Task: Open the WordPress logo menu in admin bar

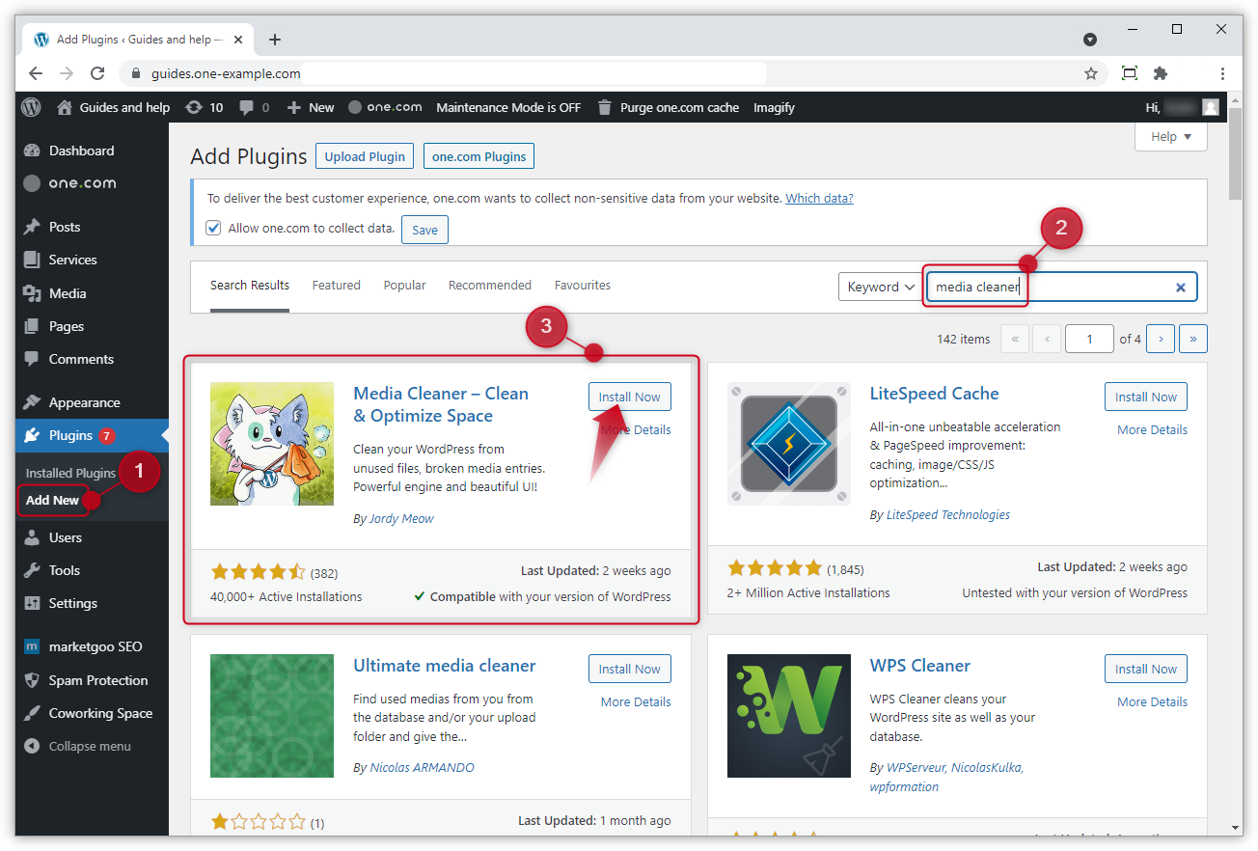Action: click(30, 107)
